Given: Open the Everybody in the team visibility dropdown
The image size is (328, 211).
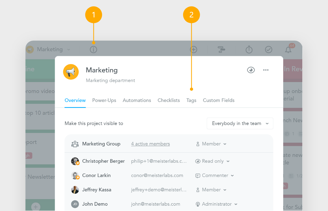Looking at the screenshot, I should 240,123.
